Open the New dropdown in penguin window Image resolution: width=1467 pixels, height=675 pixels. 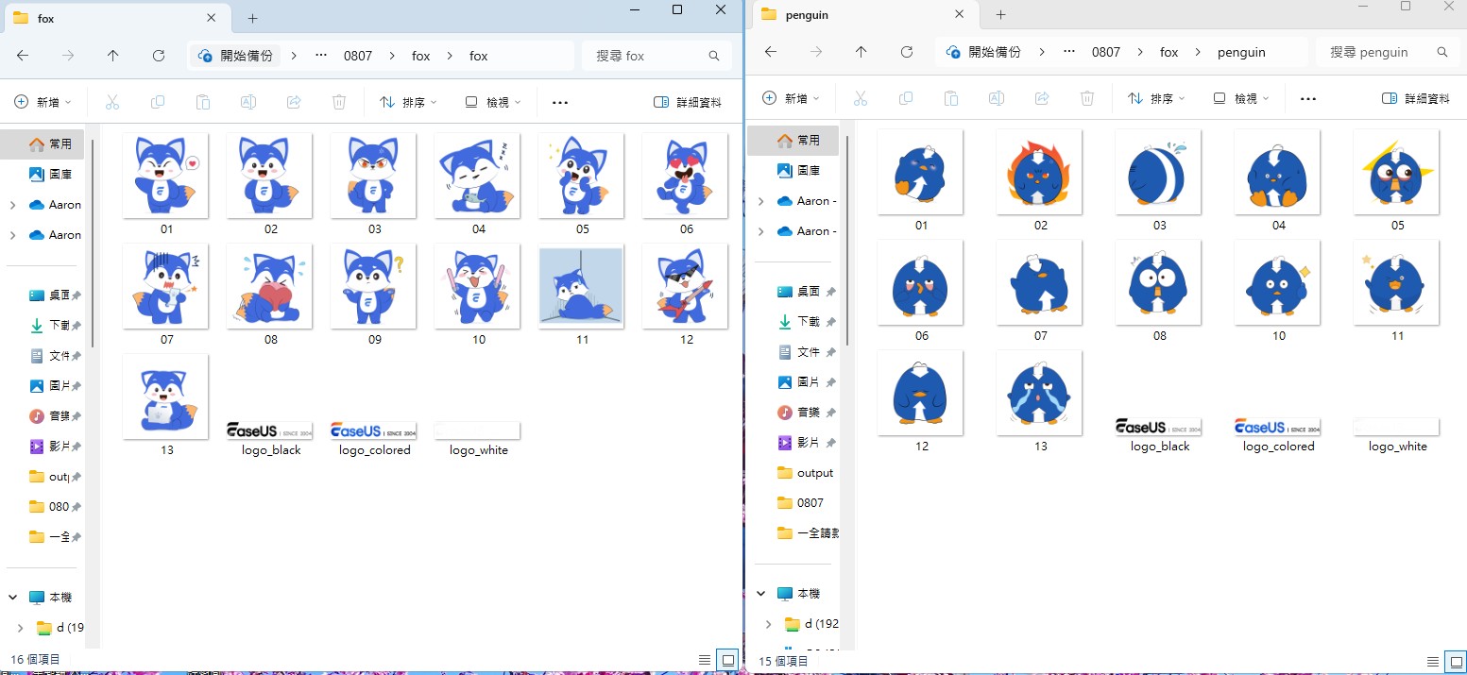pyautogui.click(x=792, y=98)
